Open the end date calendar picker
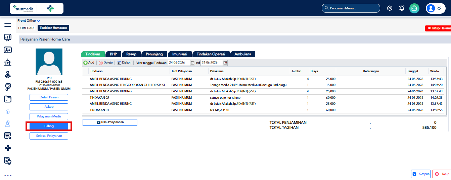Screen dimensions: 451x180 [225, 63]
